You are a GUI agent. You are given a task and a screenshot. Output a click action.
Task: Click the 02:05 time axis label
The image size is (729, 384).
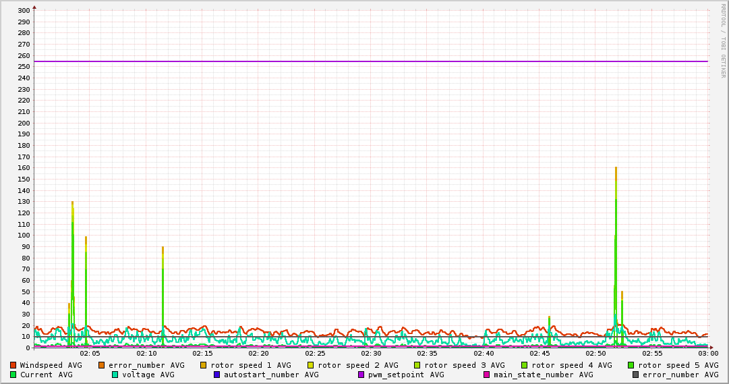(x=90, y=354)
